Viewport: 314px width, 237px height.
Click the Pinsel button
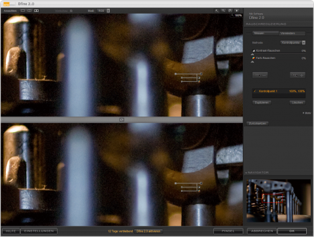click(228, 231)
